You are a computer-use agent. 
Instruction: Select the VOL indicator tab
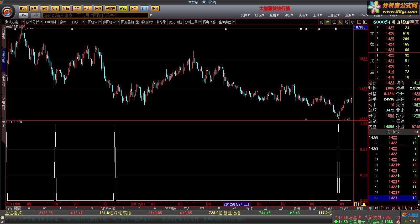click(x=202, y=208)
